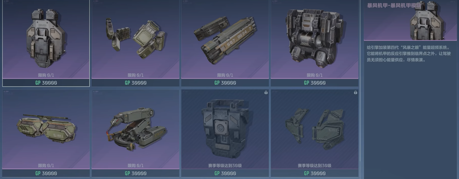Click 赛季等级达到30级 label under shoulder armor
The image size is (459, 179).
click(315, 166)
